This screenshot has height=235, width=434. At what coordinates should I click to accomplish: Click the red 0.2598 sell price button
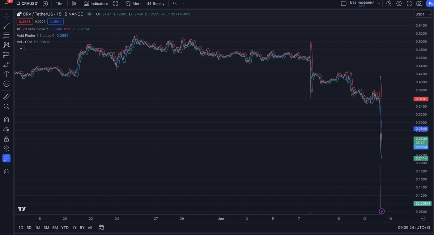point(25,21)
